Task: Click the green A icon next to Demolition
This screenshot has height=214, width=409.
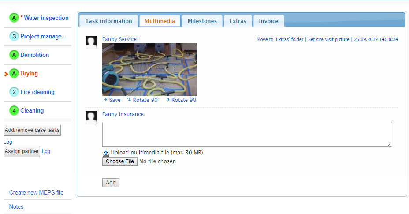Action: (x=14, y=55)
